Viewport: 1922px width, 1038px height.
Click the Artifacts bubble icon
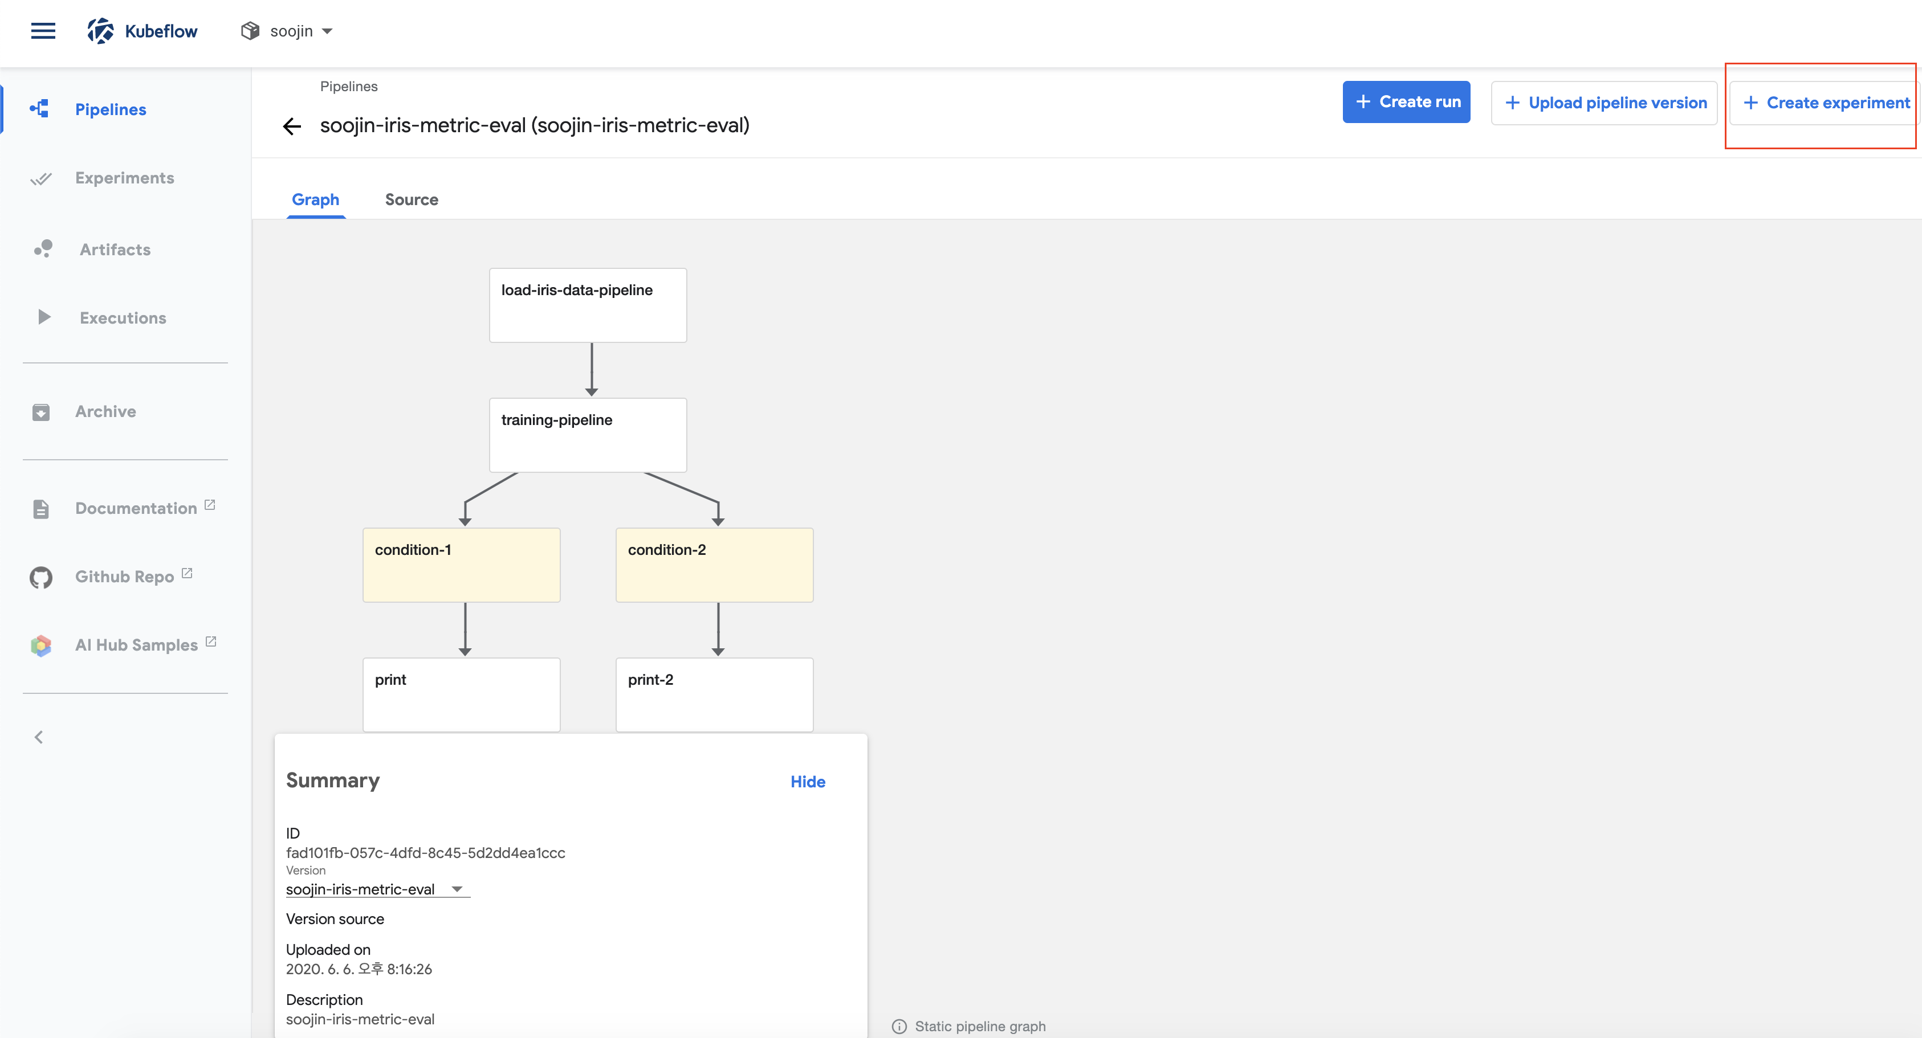coord(43,249)
